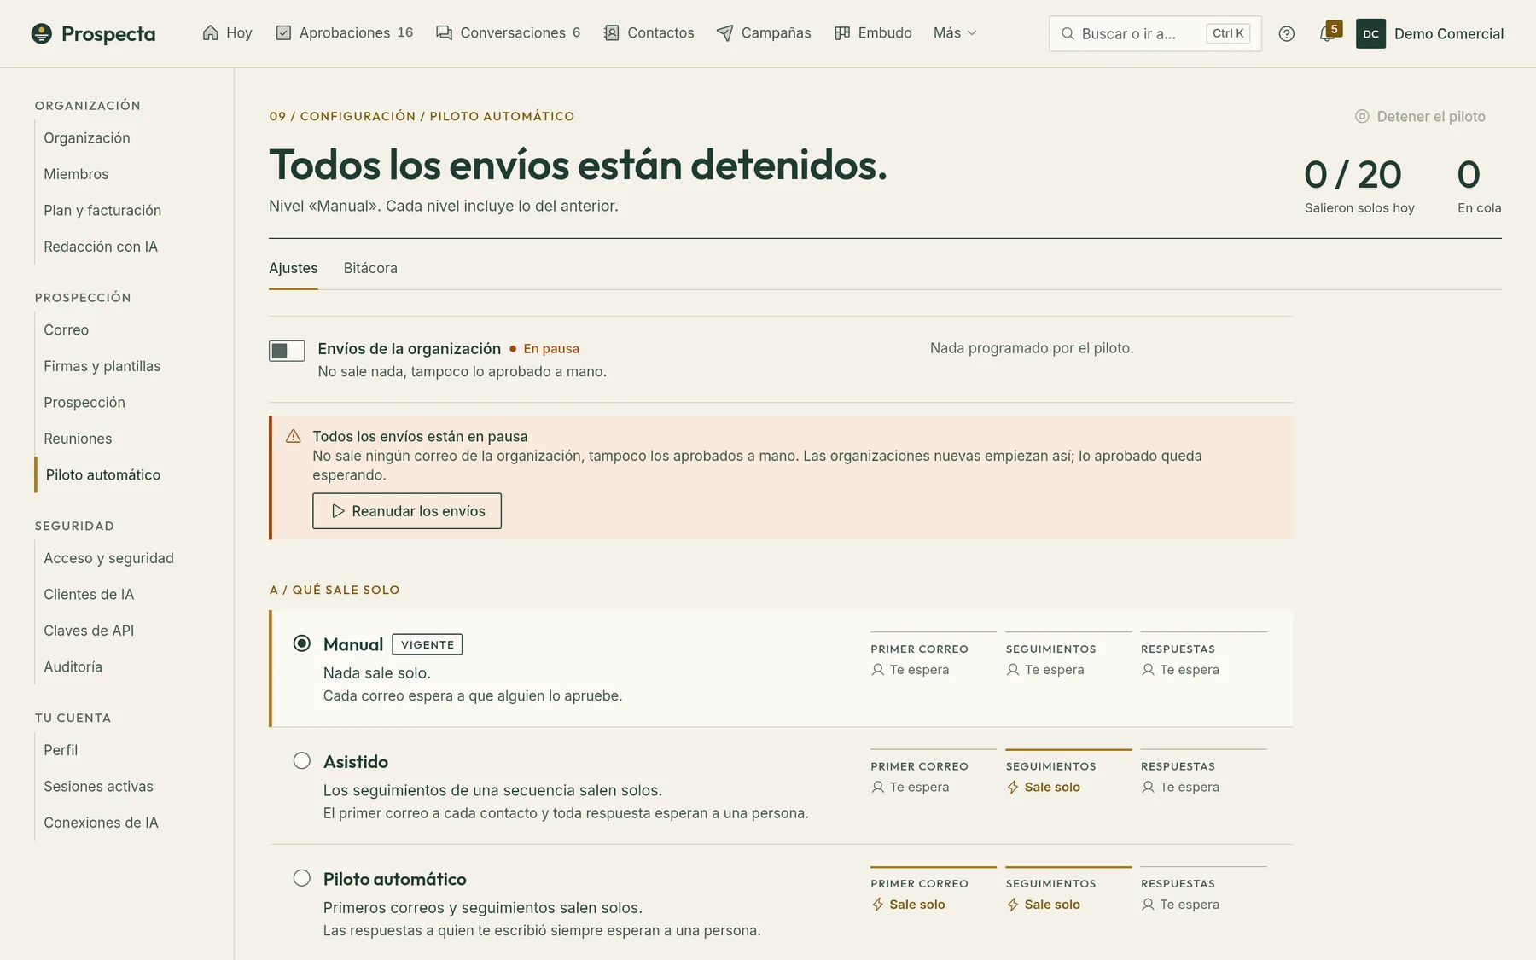Click the En cola count
This screenshot has width=1536, height=960.
pyautogui.click(x=1479, y=185)
